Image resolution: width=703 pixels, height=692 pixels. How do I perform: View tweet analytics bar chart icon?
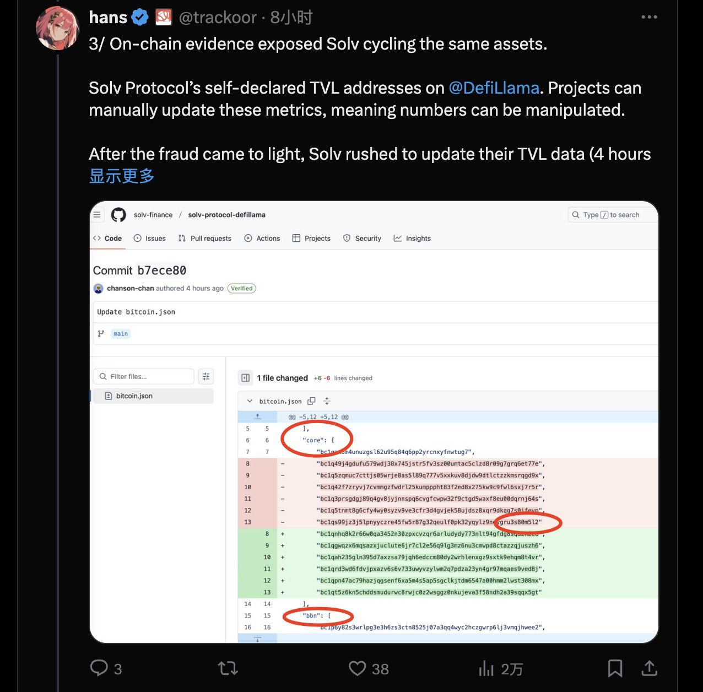486,668
